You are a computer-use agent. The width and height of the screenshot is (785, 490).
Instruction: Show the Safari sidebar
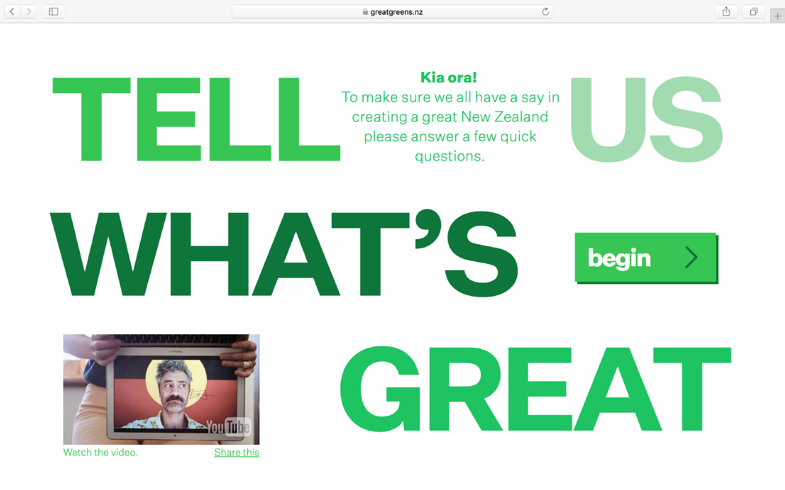coord(53,11)
